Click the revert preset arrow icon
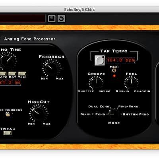Viewport: 159px width, 159px height. [61, 18]
